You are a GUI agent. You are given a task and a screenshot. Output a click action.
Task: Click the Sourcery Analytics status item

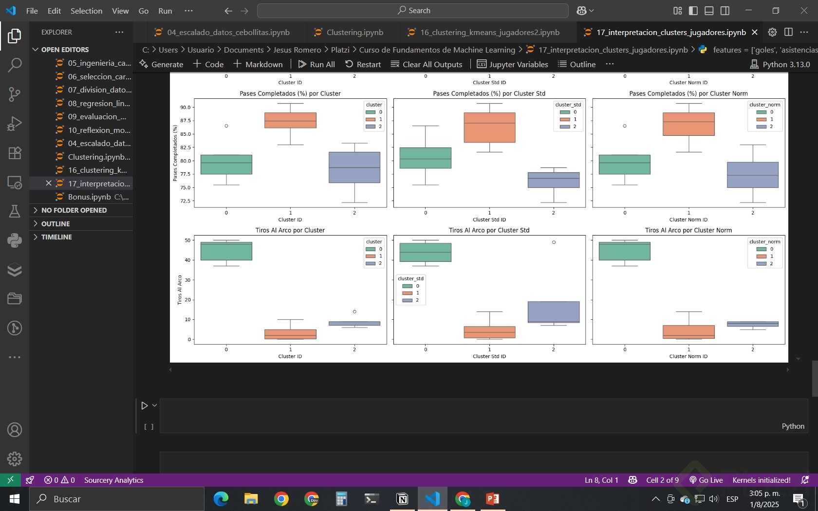point(113,480)
